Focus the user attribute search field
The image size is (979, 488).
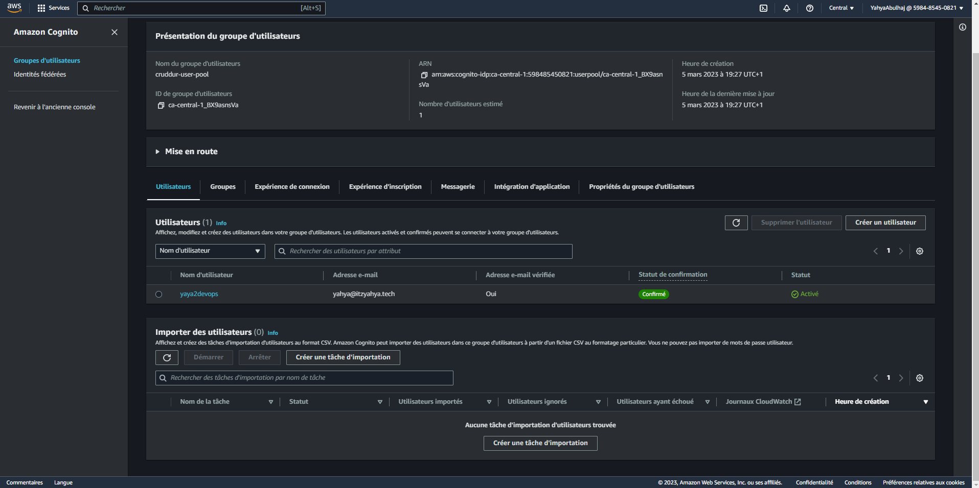423,251
